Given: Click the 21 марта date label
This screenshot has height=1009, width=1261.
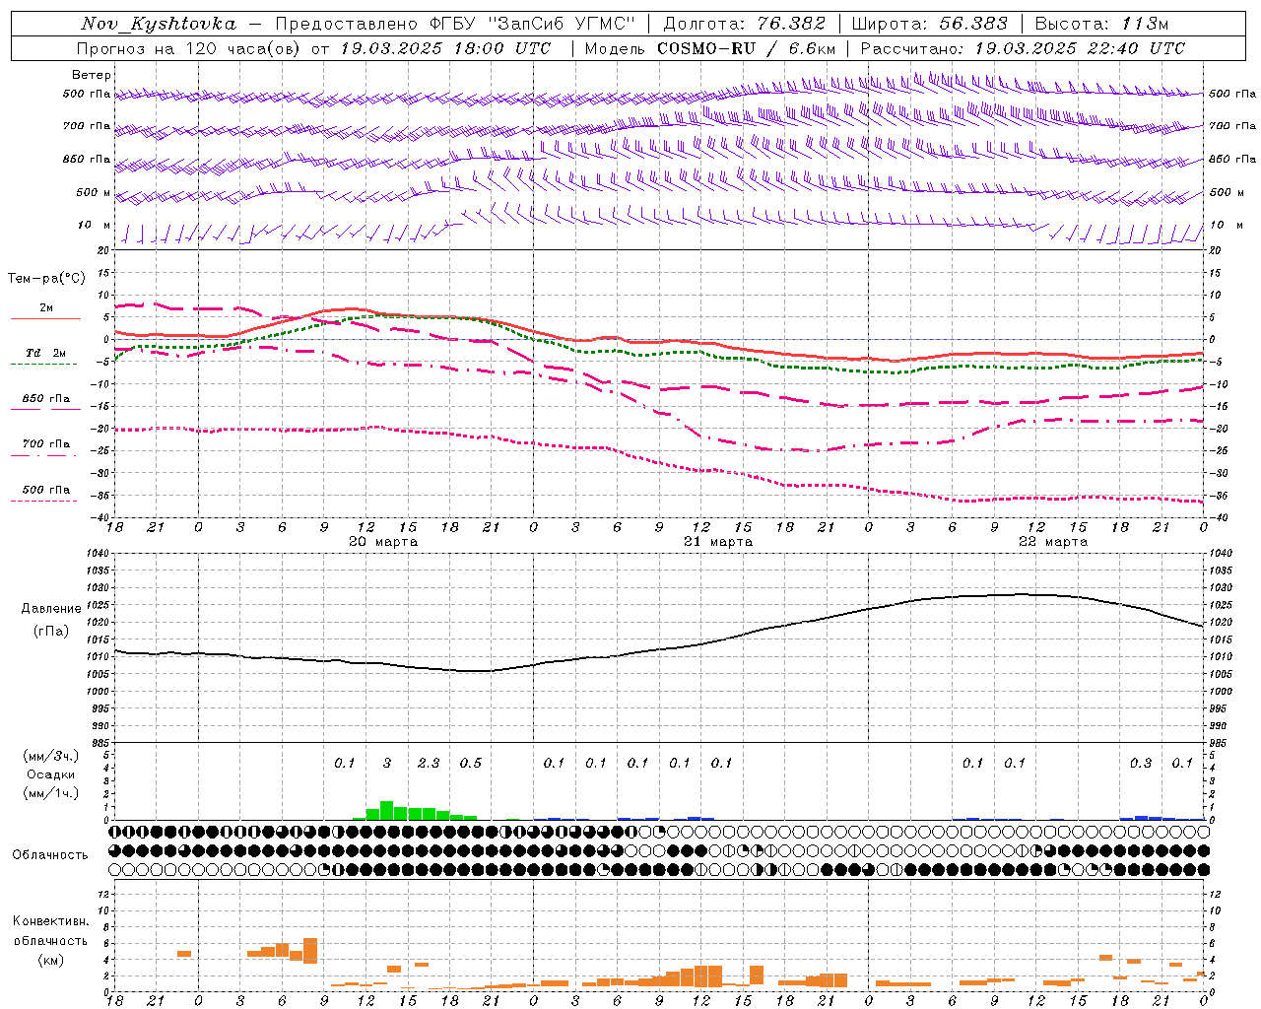Looking at the screenshot, I should 718,541.
